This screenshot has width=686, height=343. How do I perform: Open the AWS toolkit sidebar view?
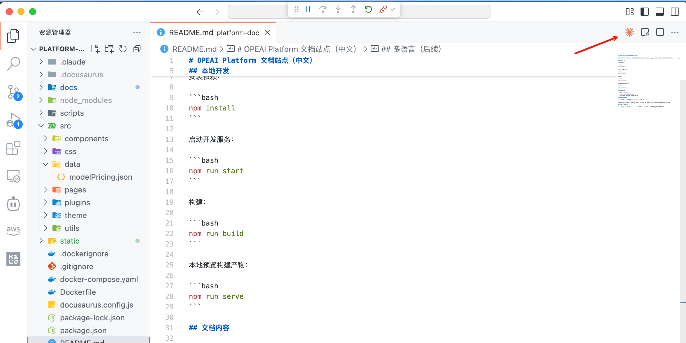tap(13, 231)
